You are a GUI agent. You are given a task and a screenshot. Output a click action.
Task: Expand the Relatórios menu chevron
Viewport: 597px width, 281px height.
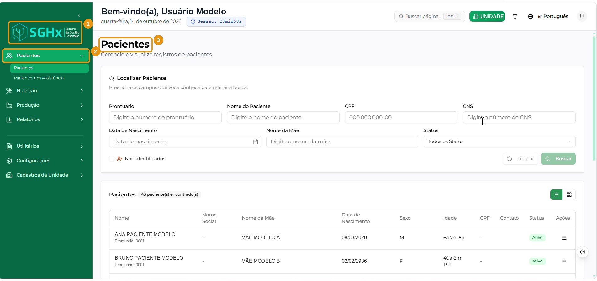point(82,119)
